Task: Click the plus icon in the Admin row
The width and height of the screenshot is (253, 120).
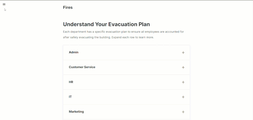Action: pos(183,53)
